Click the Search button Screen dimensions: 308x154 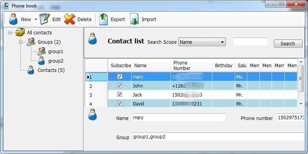click(288, 43)
